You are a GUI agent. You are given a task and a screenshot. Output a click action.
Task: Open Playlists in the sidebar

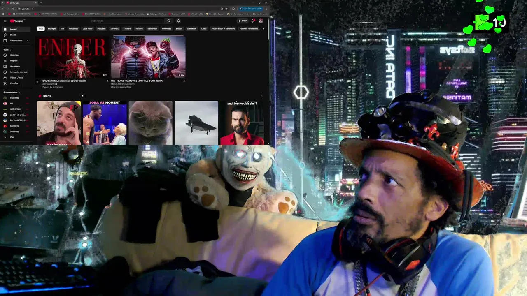15,61
